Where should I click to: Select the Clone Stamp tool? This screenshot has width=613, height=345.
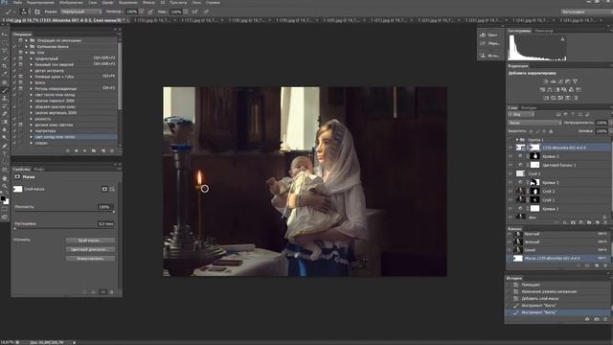(x=5, y=98)
